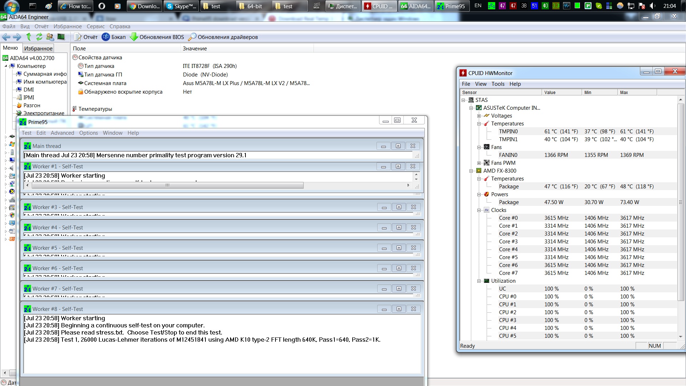This screenshot has width=686, height=386.
Task: Click the green up-level arrow icon
Action: 29,37
